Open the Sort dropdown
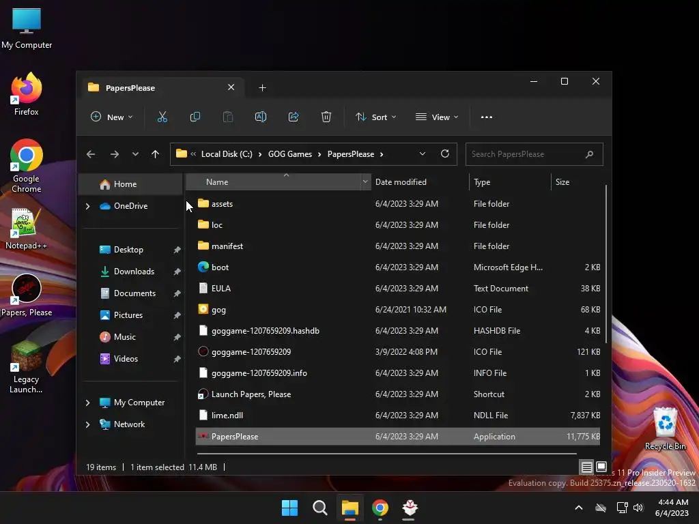Viewport: 699px width, 524px height. click(x=376, y=117)
